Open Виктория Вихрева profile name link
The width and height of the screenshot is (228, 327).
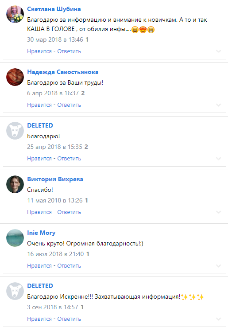(55, 179)
